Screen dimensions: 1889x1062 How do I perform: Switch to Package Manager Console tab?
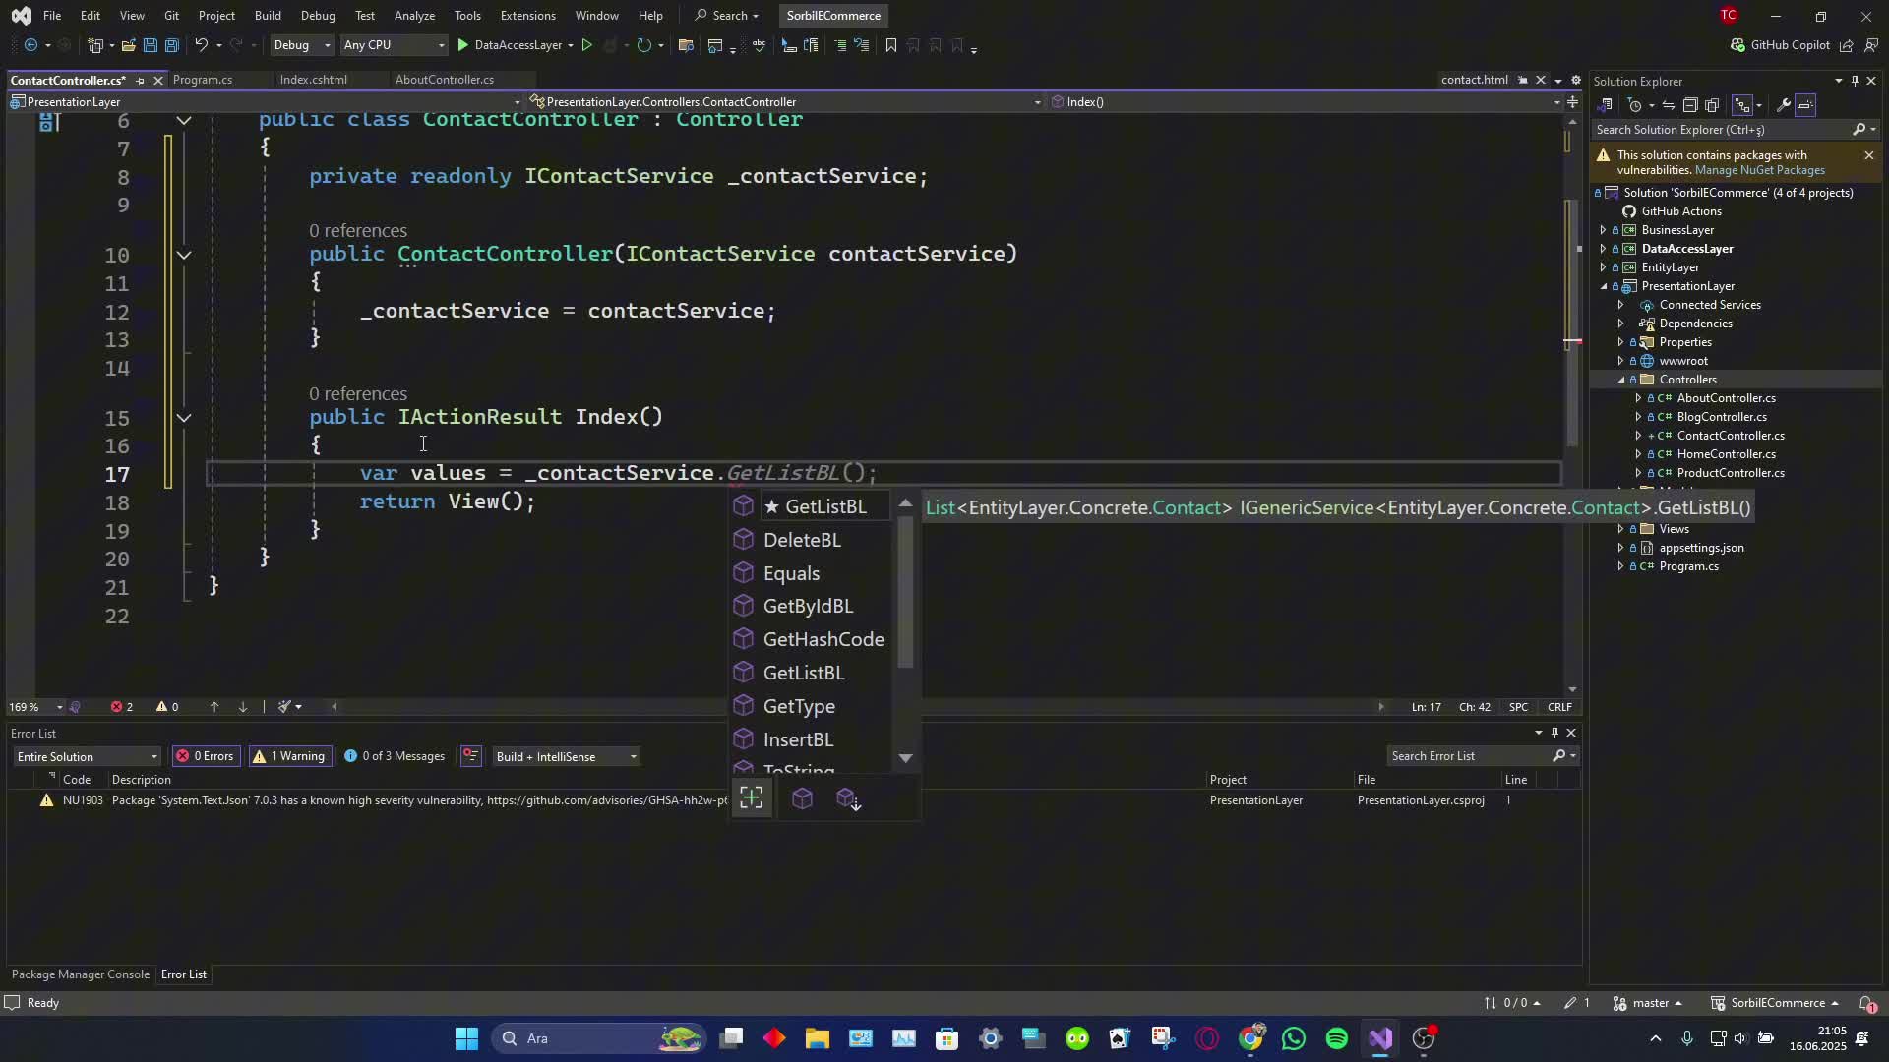tap(81, 974)
